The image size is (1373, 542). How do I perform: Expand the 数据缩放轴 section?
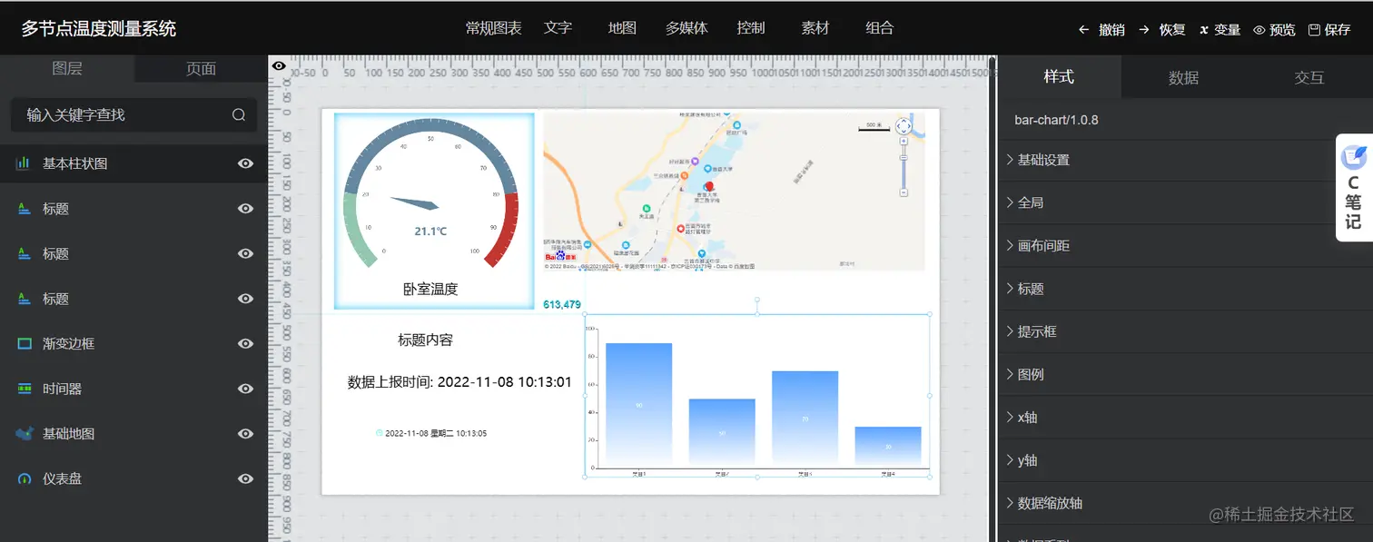(1185, 503)
